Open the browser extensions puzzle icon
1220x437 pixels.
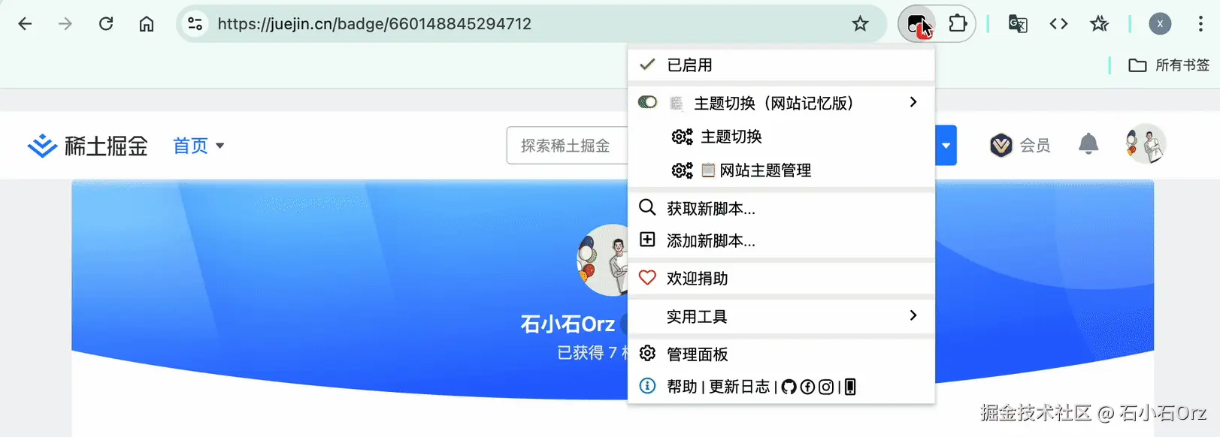(958, 24)
